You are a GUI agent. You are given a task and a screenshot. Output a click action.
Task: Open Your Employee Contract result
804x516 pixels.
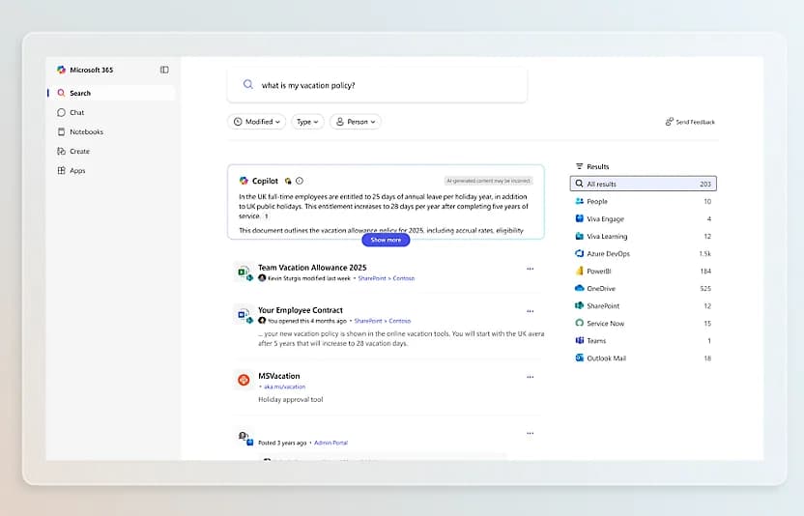(301, 310)
